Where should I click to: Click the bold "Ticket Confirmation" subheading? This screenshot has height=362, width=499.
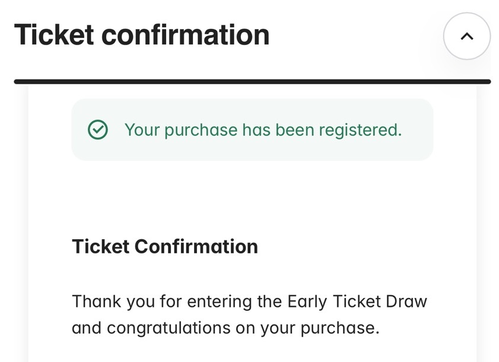click(x=165, y=246)
